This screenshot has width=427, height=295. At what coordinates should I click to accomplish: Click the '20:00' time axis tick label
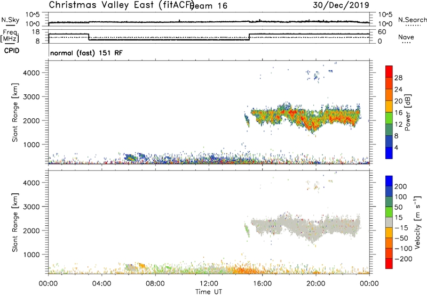[316, 284]
